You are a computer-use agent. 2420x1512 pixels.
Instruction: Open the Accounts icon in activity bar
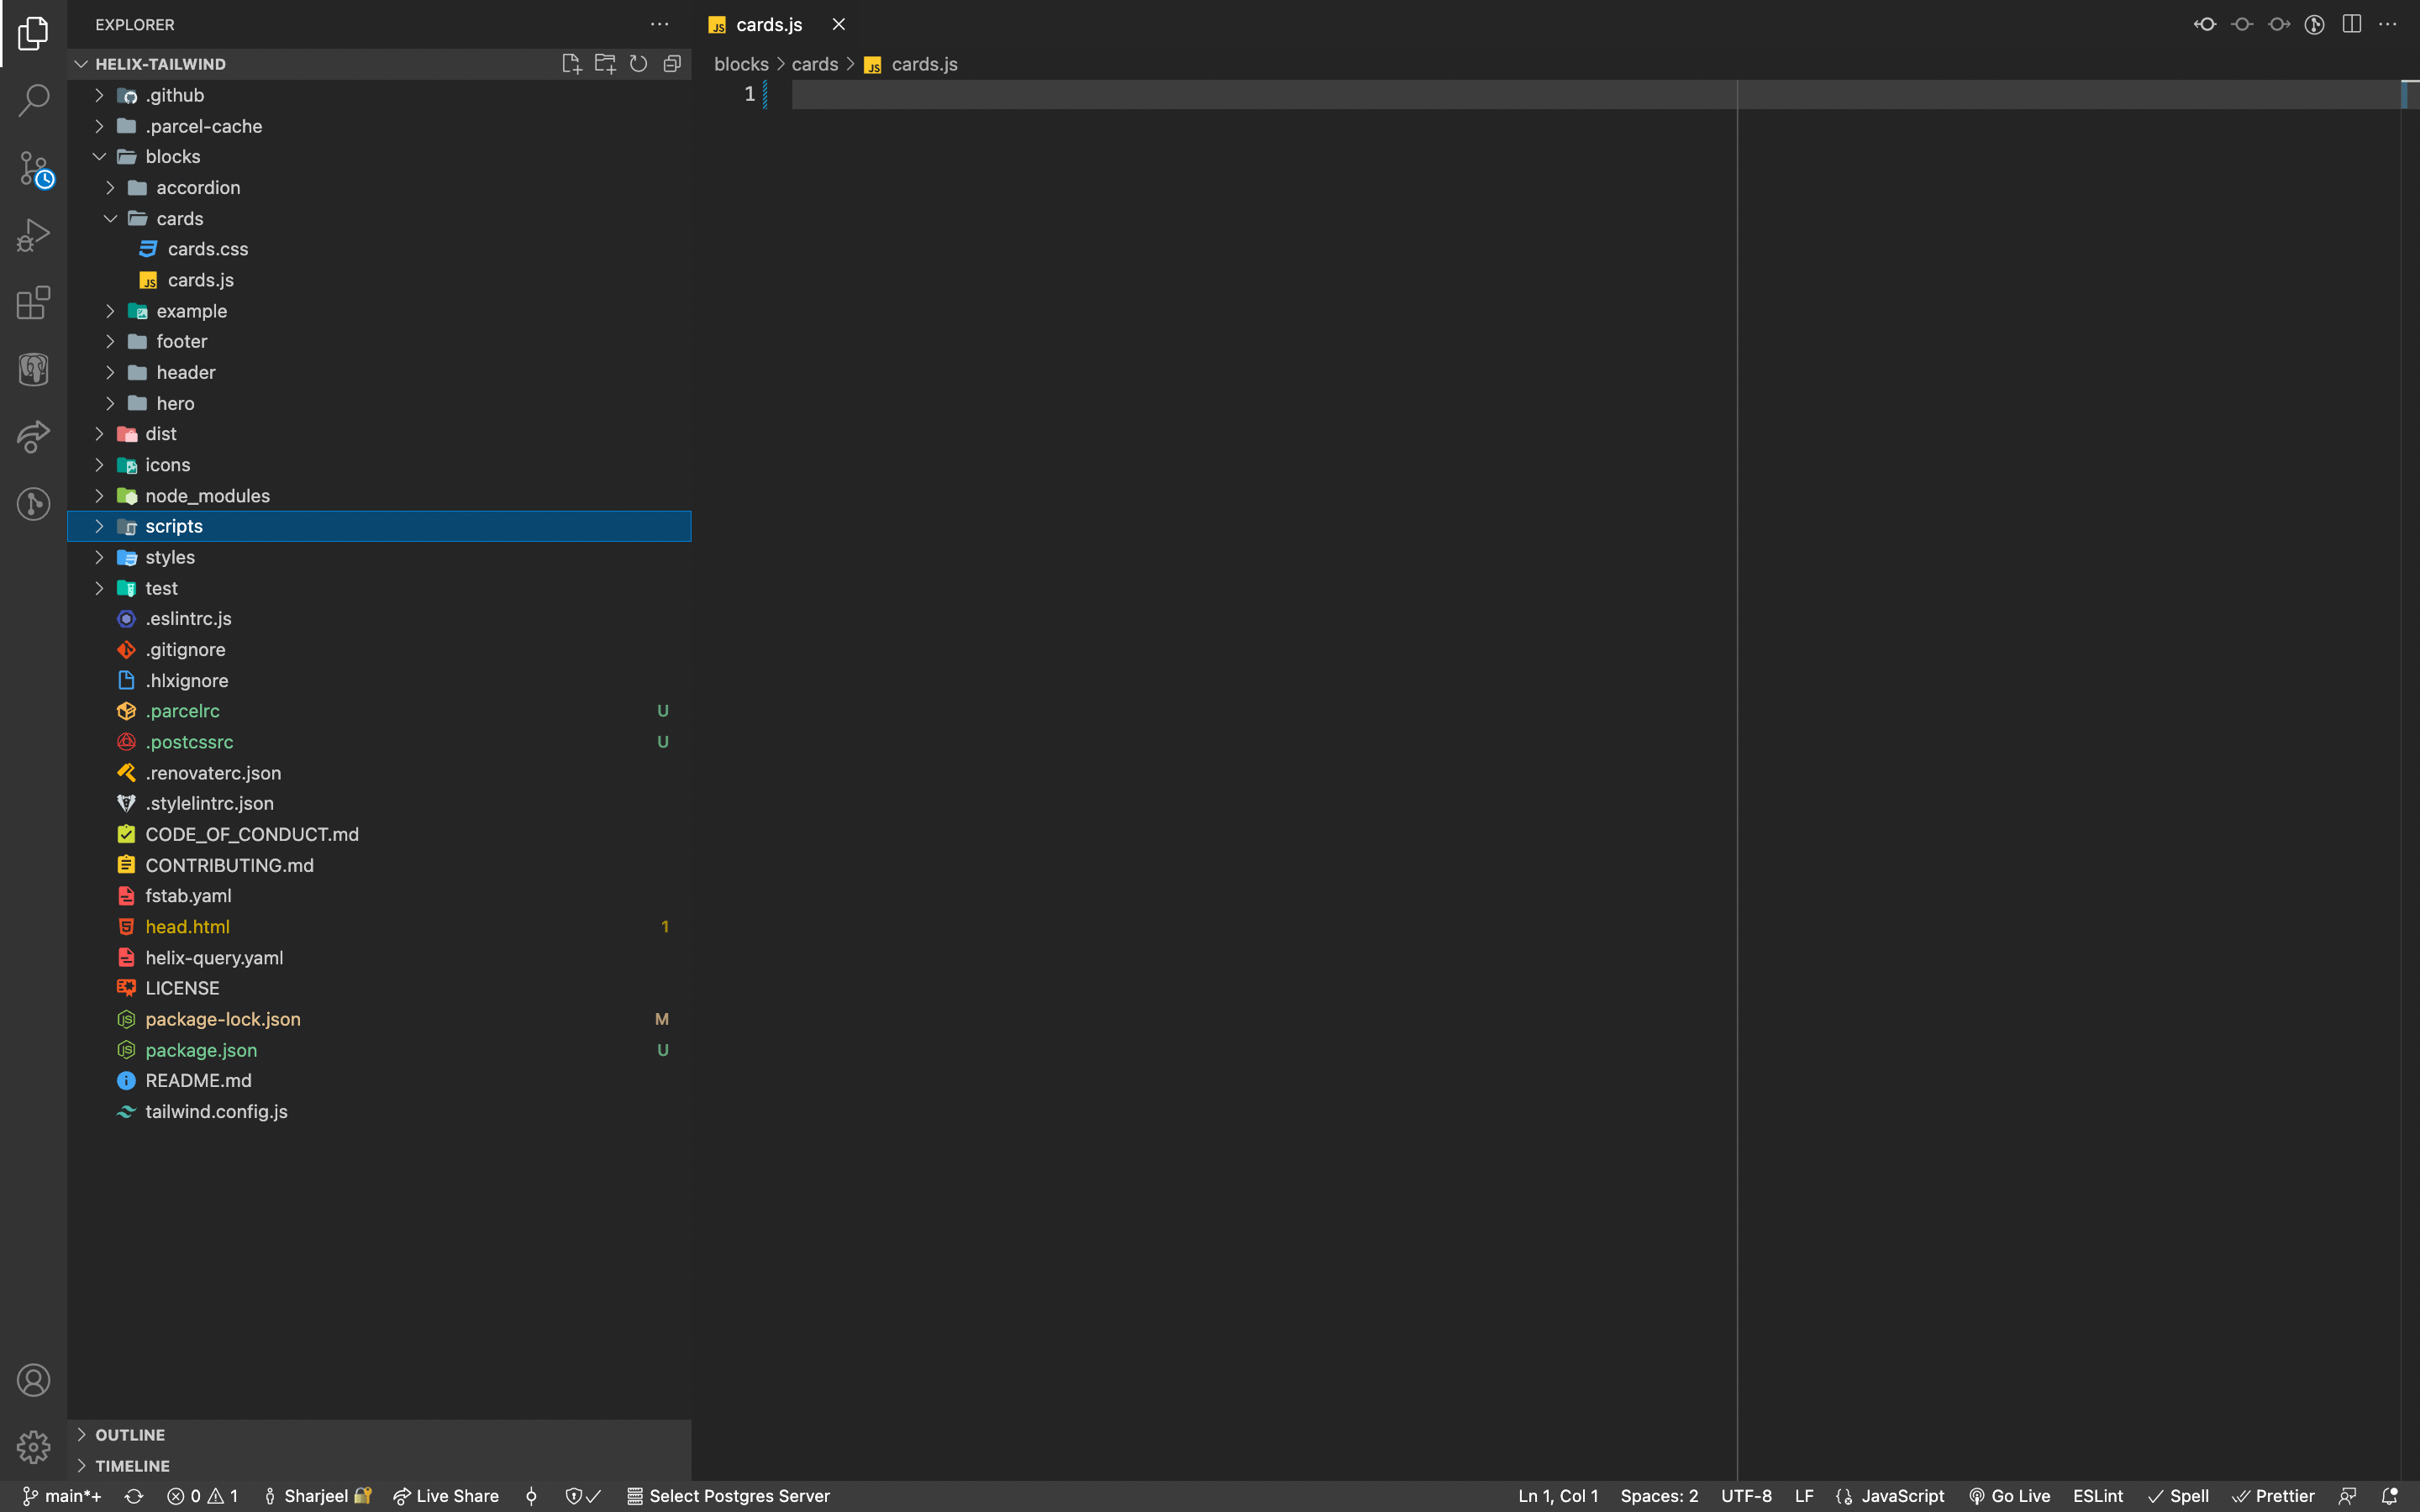point(33,1379)
